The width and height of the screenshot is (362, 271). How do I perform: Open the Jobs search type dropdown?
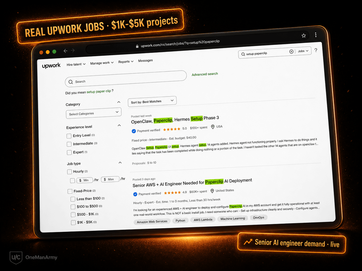(x=303, y=51)
